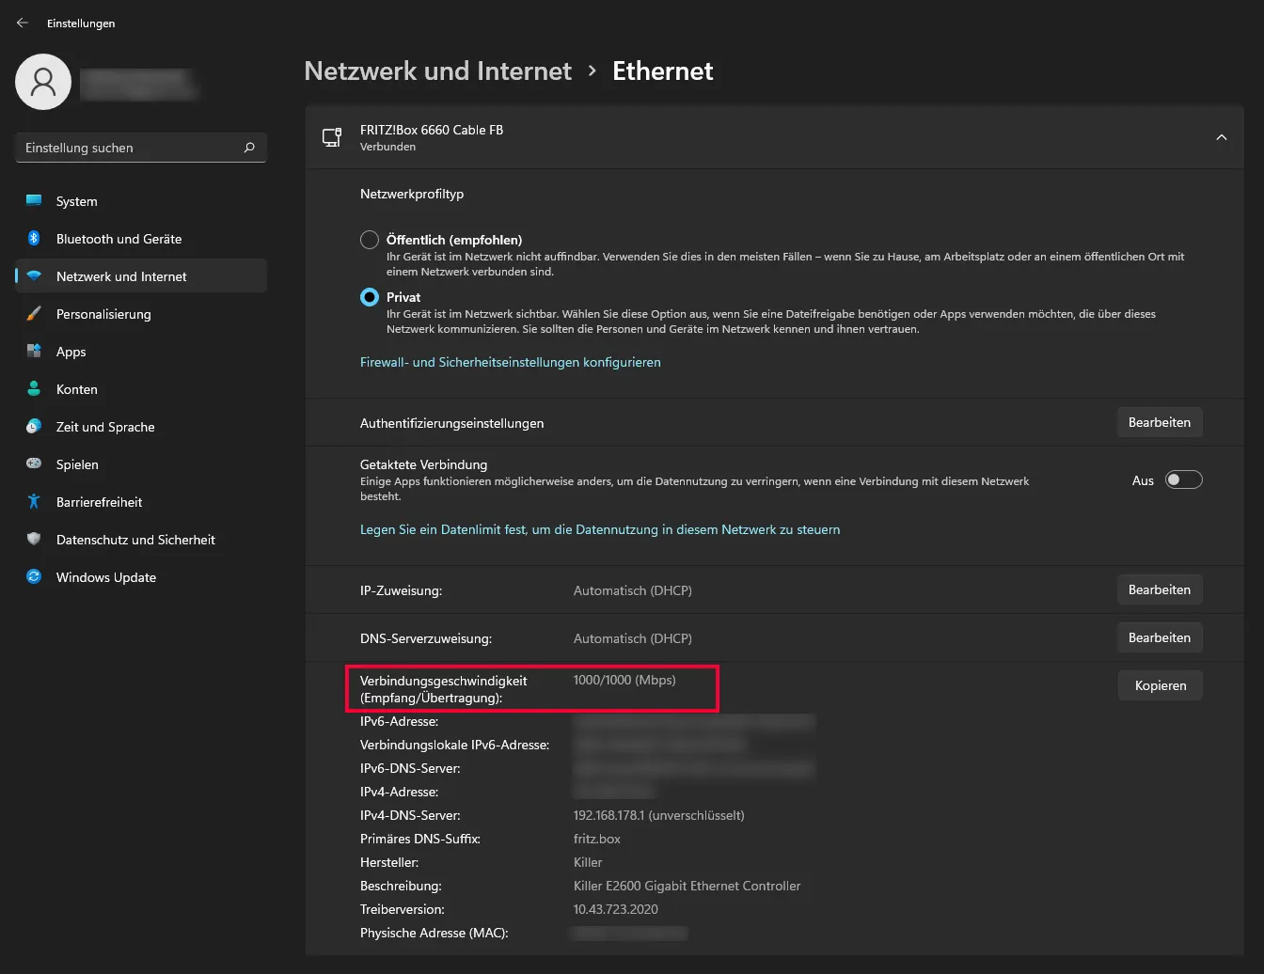Click the Windows Update sync icon
This screenshot has height=974, width=1264.
(x=34, y=577)
